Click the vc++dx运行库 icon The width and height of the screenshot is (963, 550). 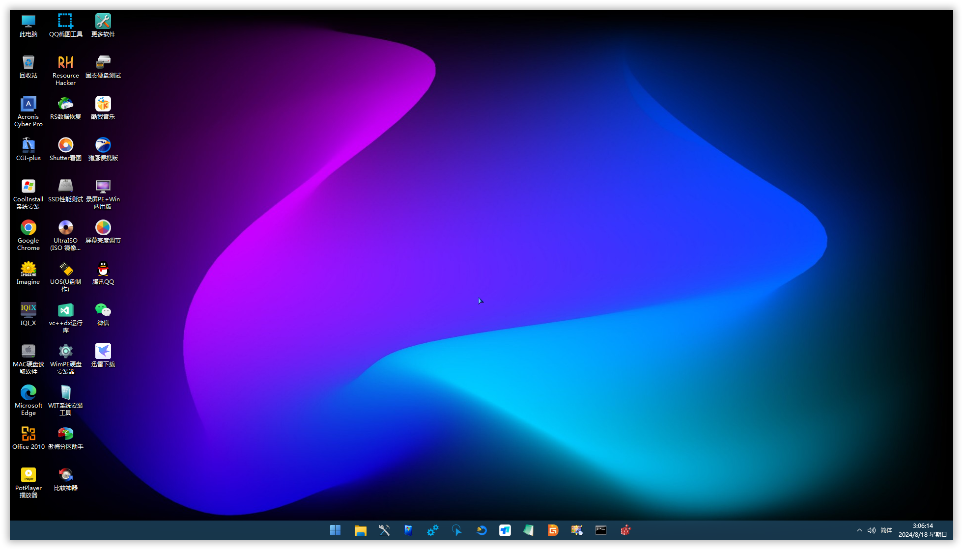66,318
